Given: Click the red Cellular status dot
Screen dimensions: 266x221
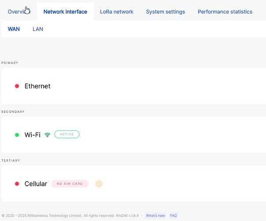Looking at the screenshot, I should [x=17, y=183].
